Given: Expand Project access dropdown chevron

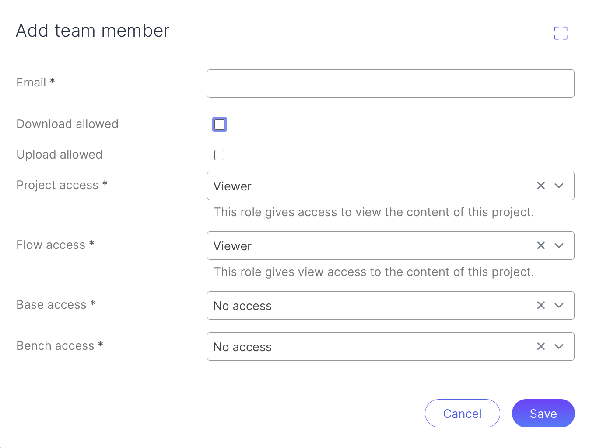Looking at the screenshot, I should coord(559,186).
